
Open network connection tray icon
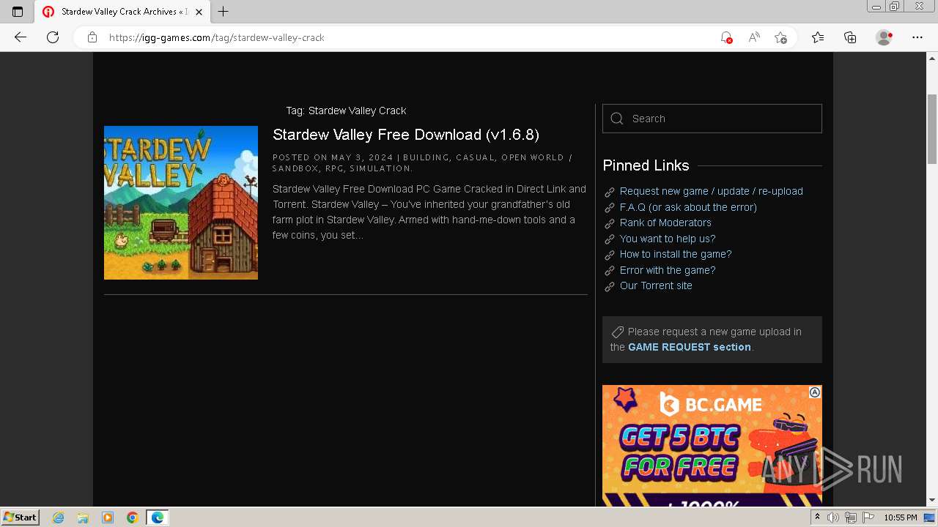pyautogui.click(x=850, y=517)
